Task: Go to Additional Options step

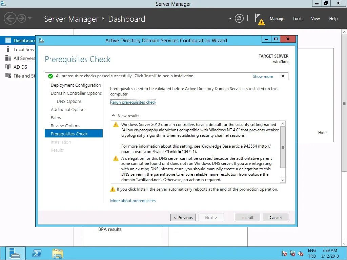Action: pyautogui.click(x=68, y=109)
